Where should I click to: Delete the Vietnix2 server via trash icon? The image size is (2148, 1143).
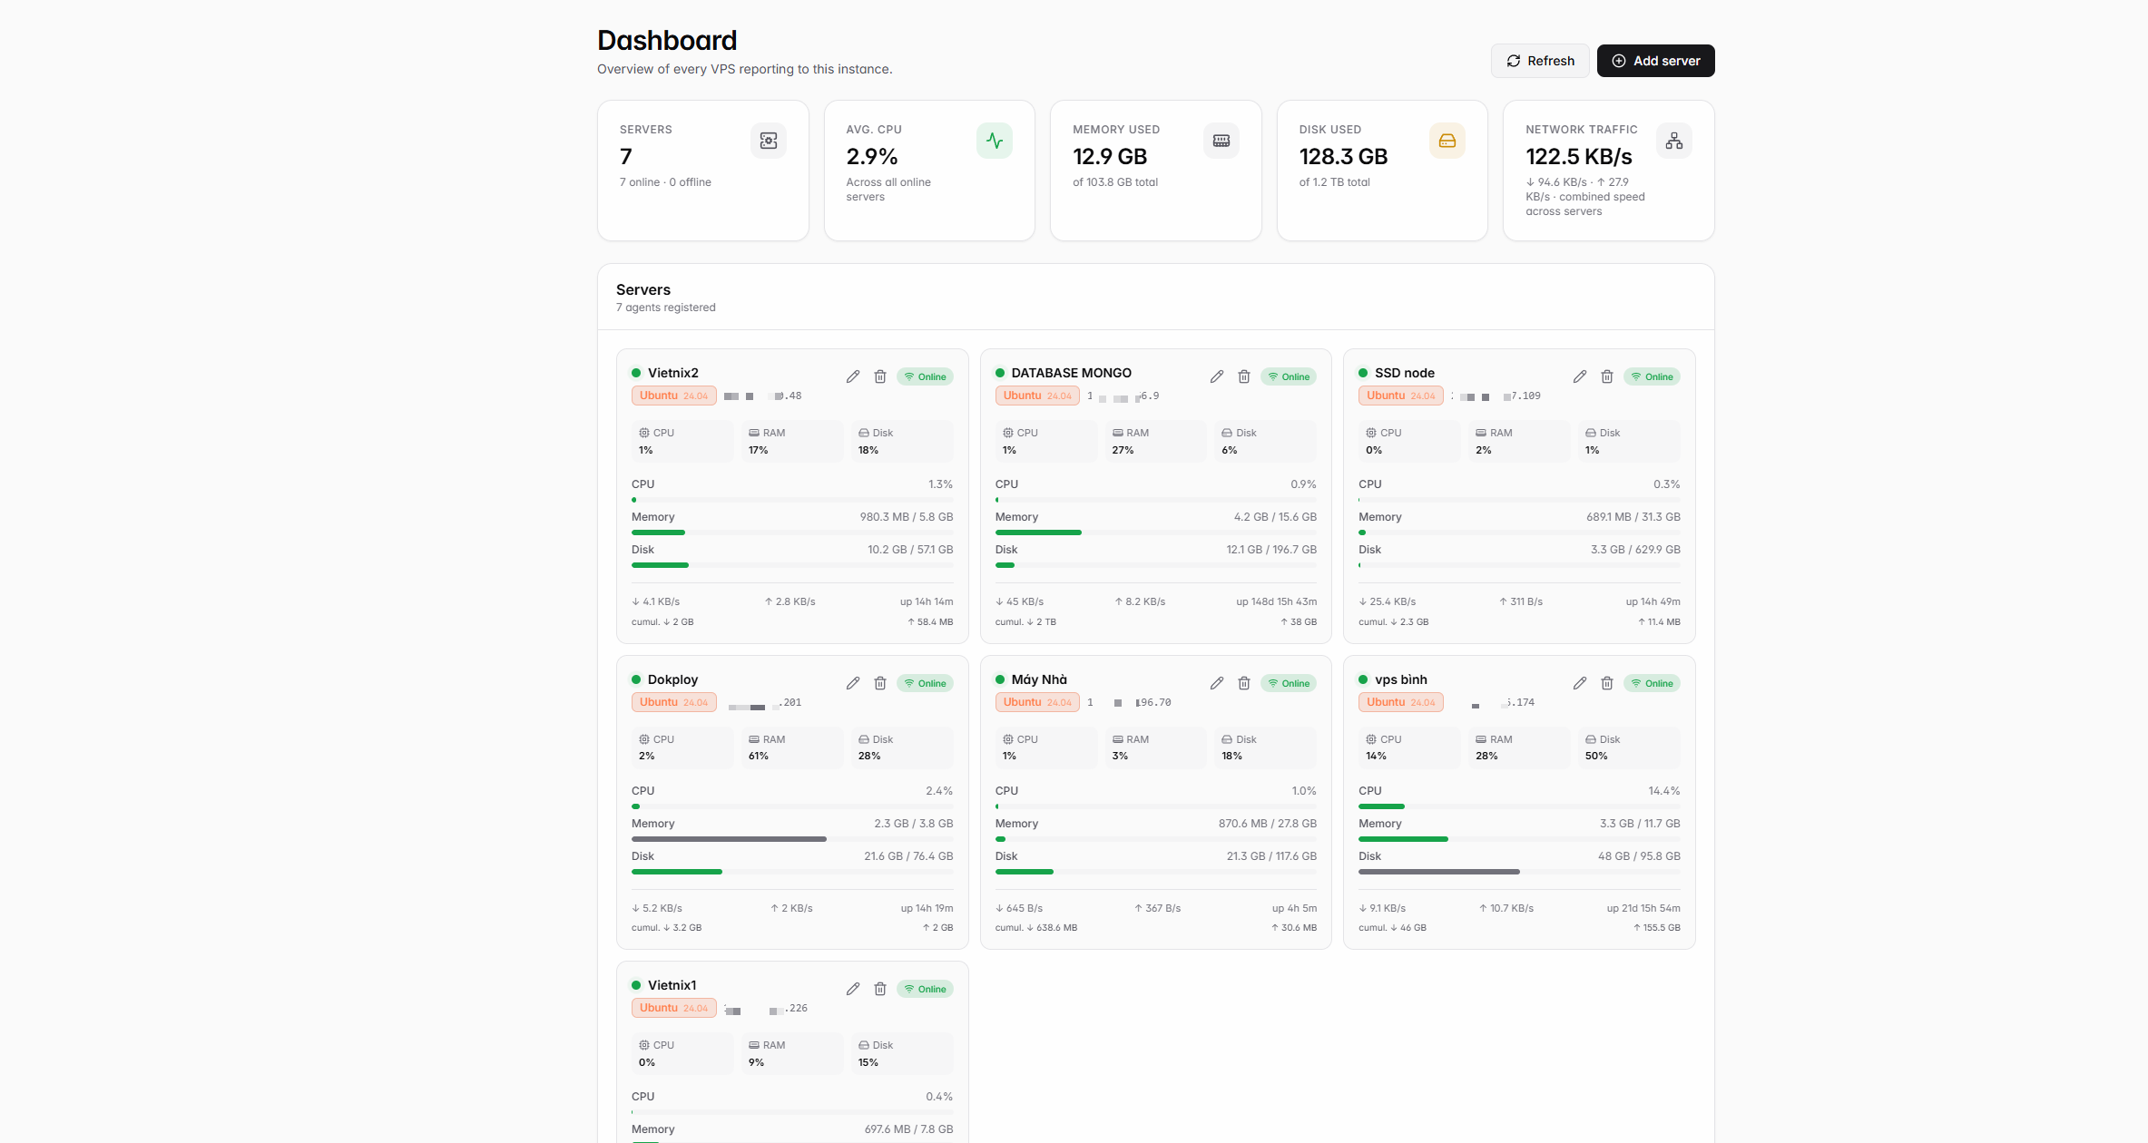coord(879,376)
